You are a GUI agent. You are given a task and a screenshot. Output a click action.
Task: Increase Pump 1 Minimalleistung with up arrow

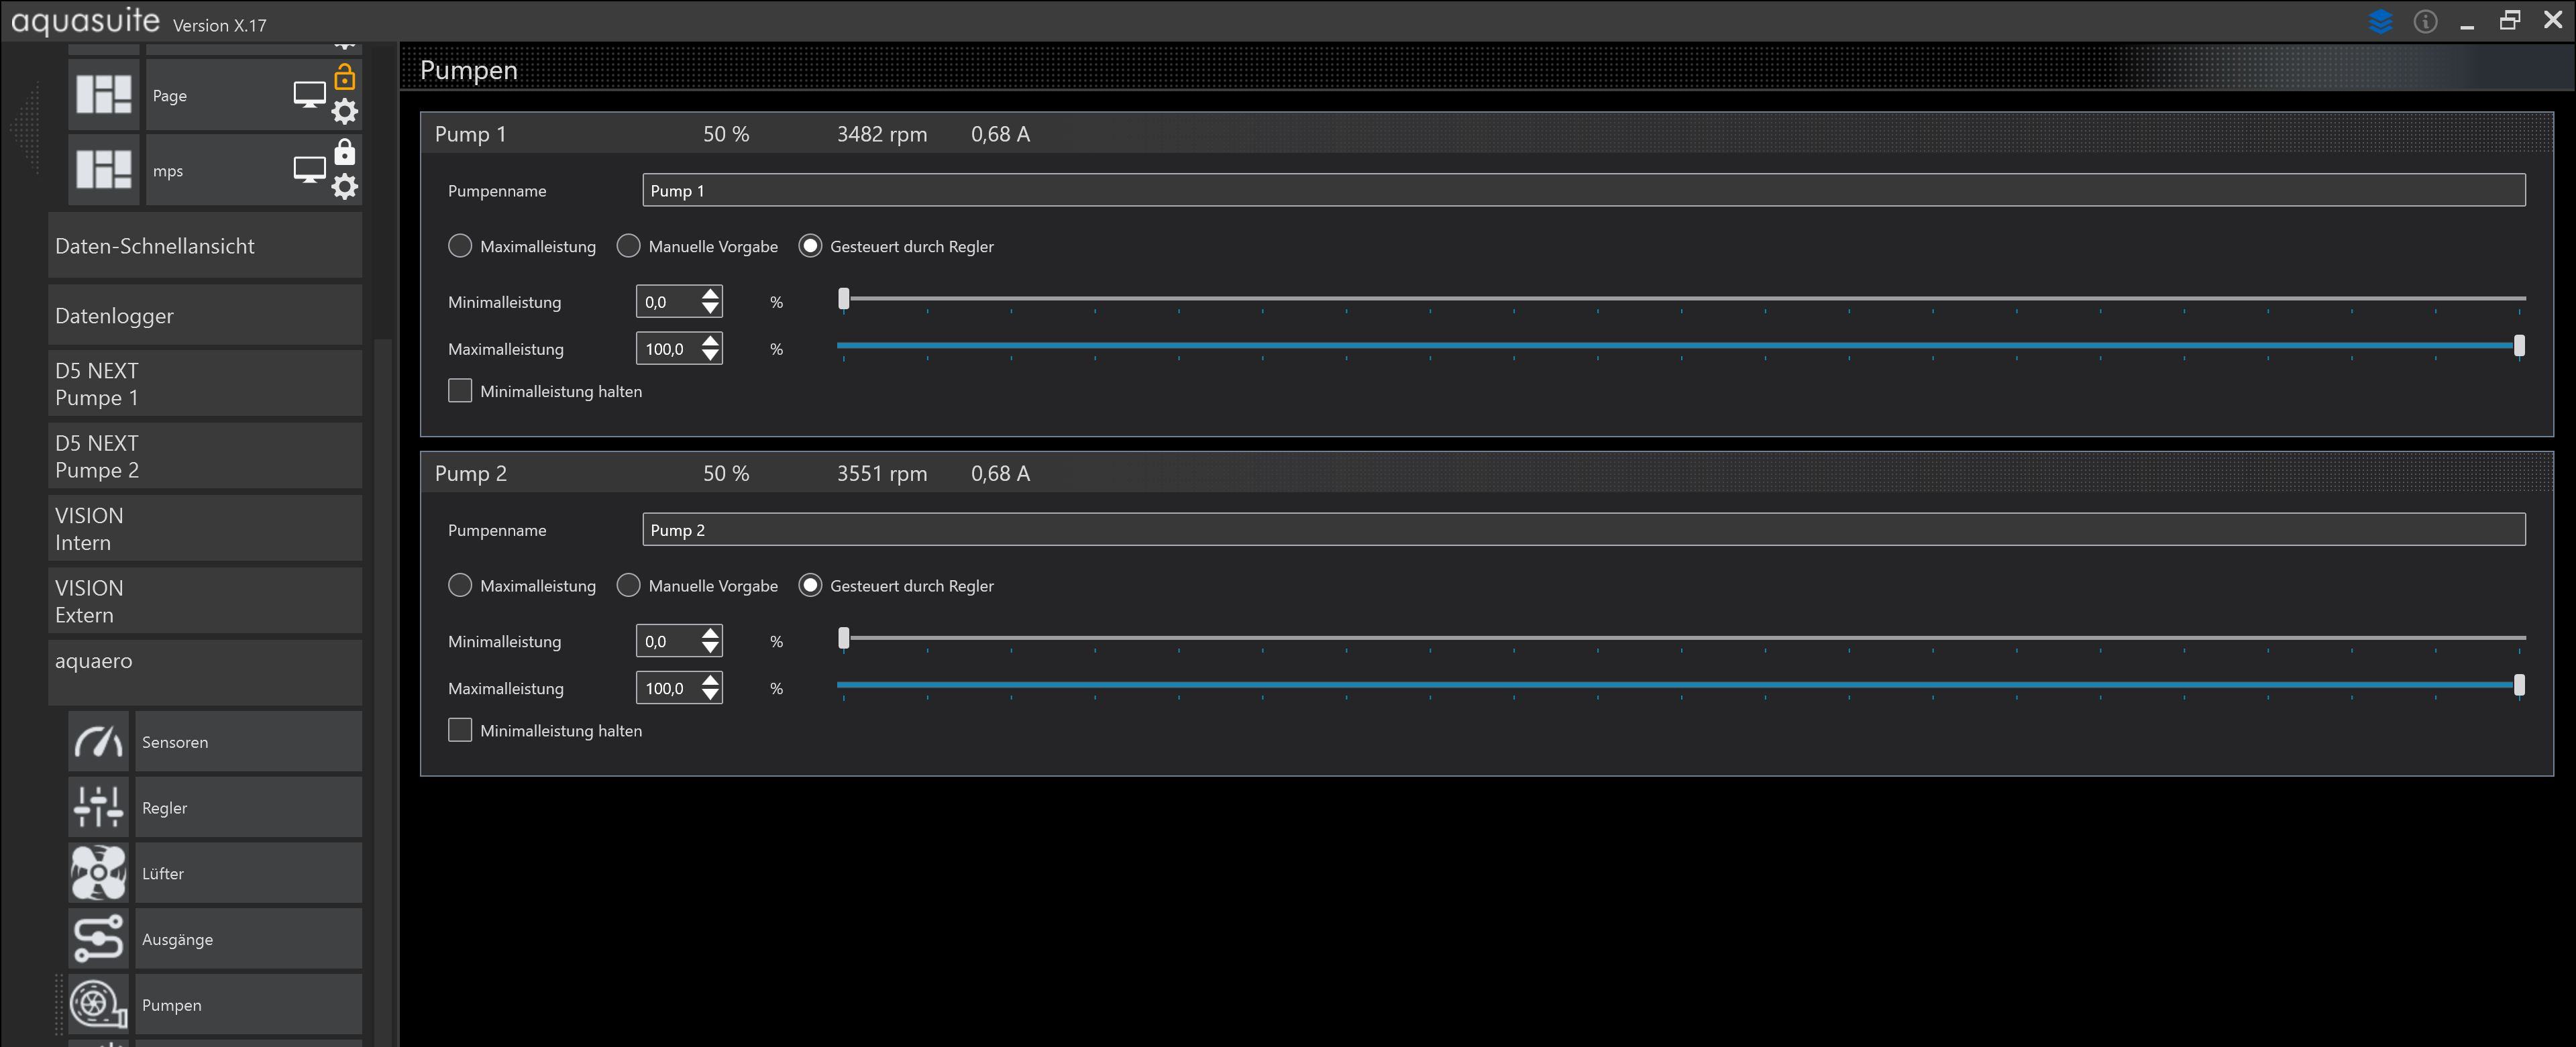point(710,294)
